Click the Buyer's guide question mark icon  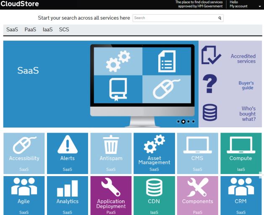[x=210, y=84]
